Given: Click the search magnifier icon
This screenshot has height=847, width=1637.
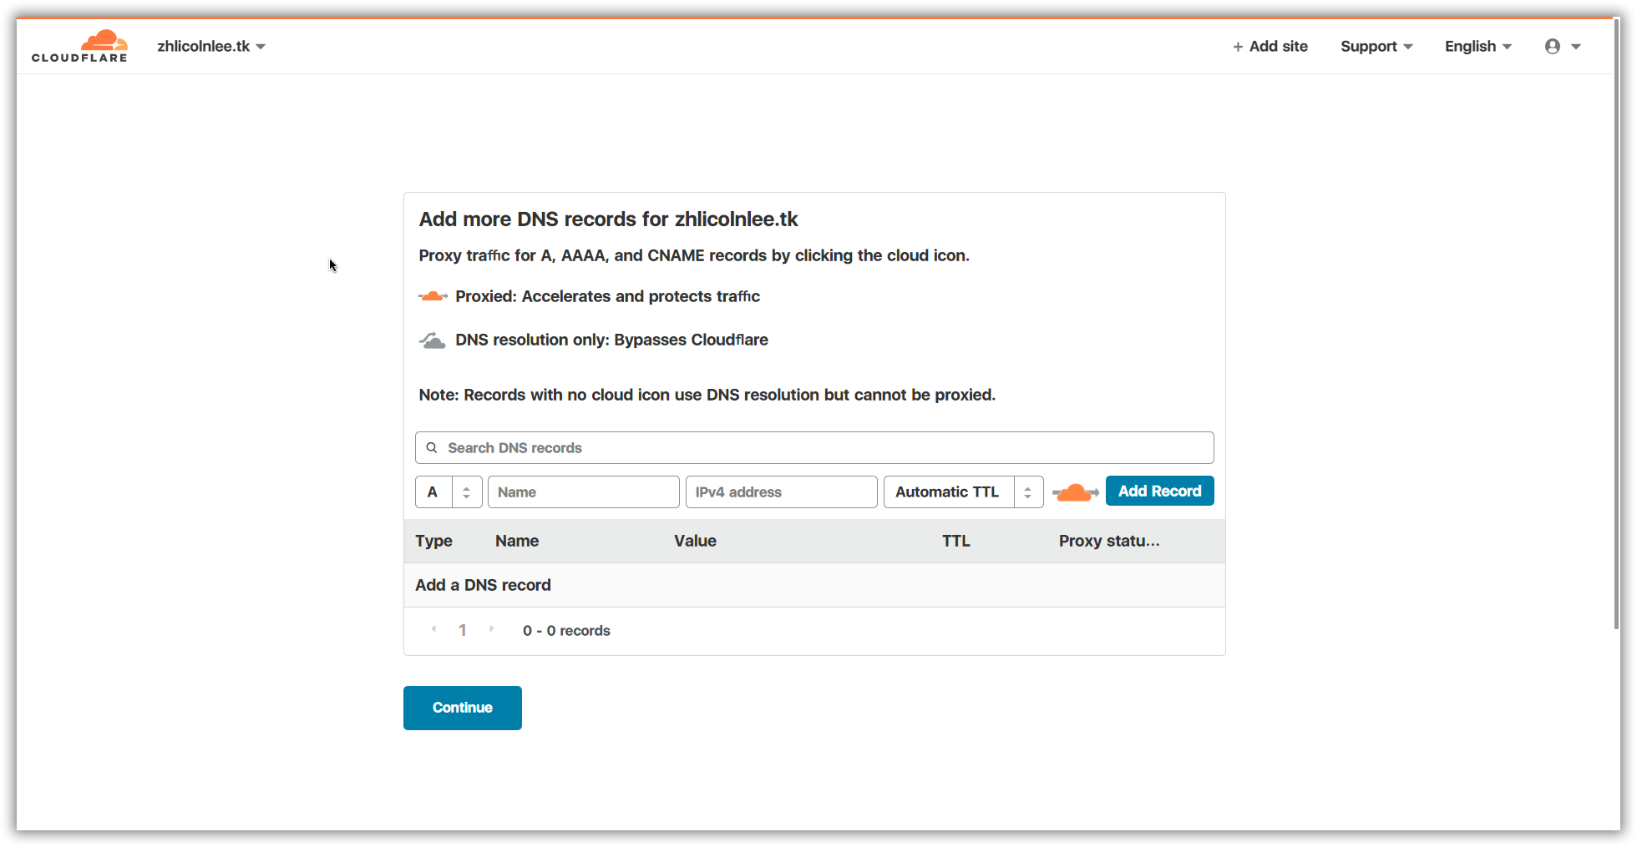Looking at the screenshot, I should [432, 448].
